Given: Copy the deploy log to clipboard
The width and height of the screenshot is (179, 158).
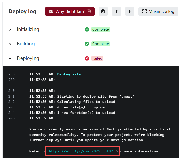Looking at the screenshot, I should pos(103,11).
